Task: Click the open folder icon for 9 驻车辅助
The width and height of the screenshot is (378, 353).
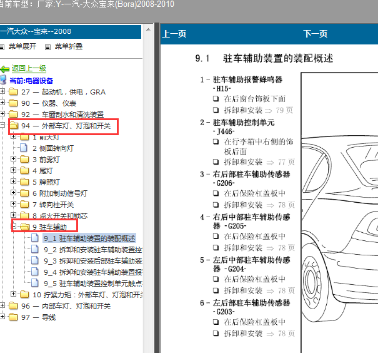Action: (24, 227)
